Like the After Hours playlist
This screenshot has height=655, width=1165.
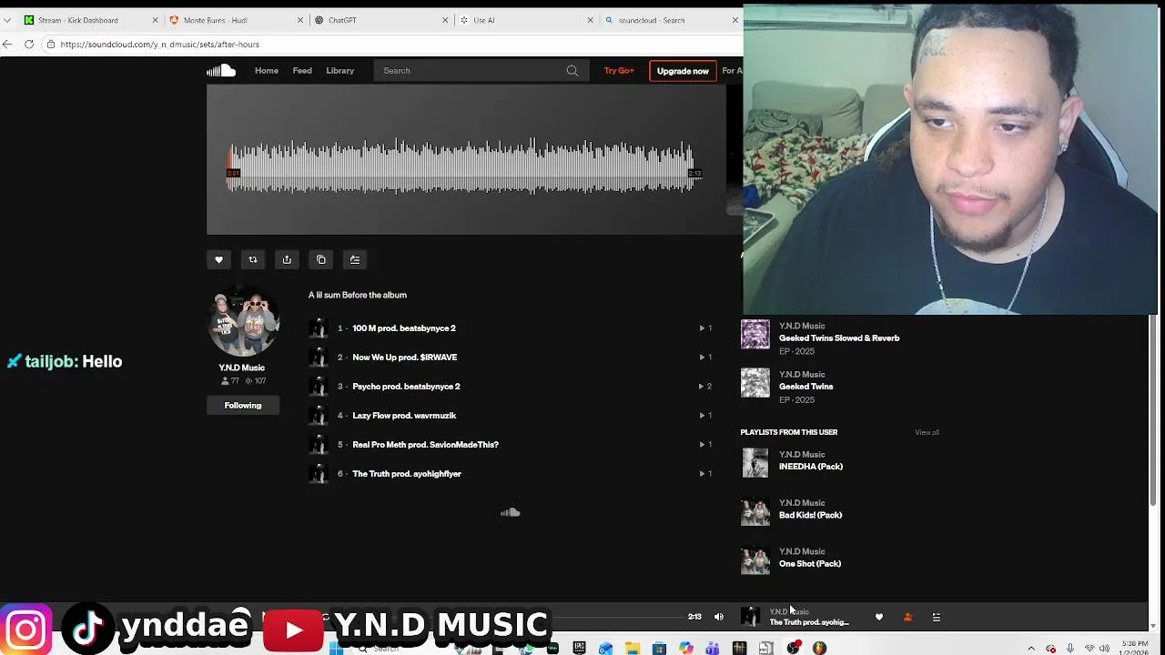pos(218,260)
